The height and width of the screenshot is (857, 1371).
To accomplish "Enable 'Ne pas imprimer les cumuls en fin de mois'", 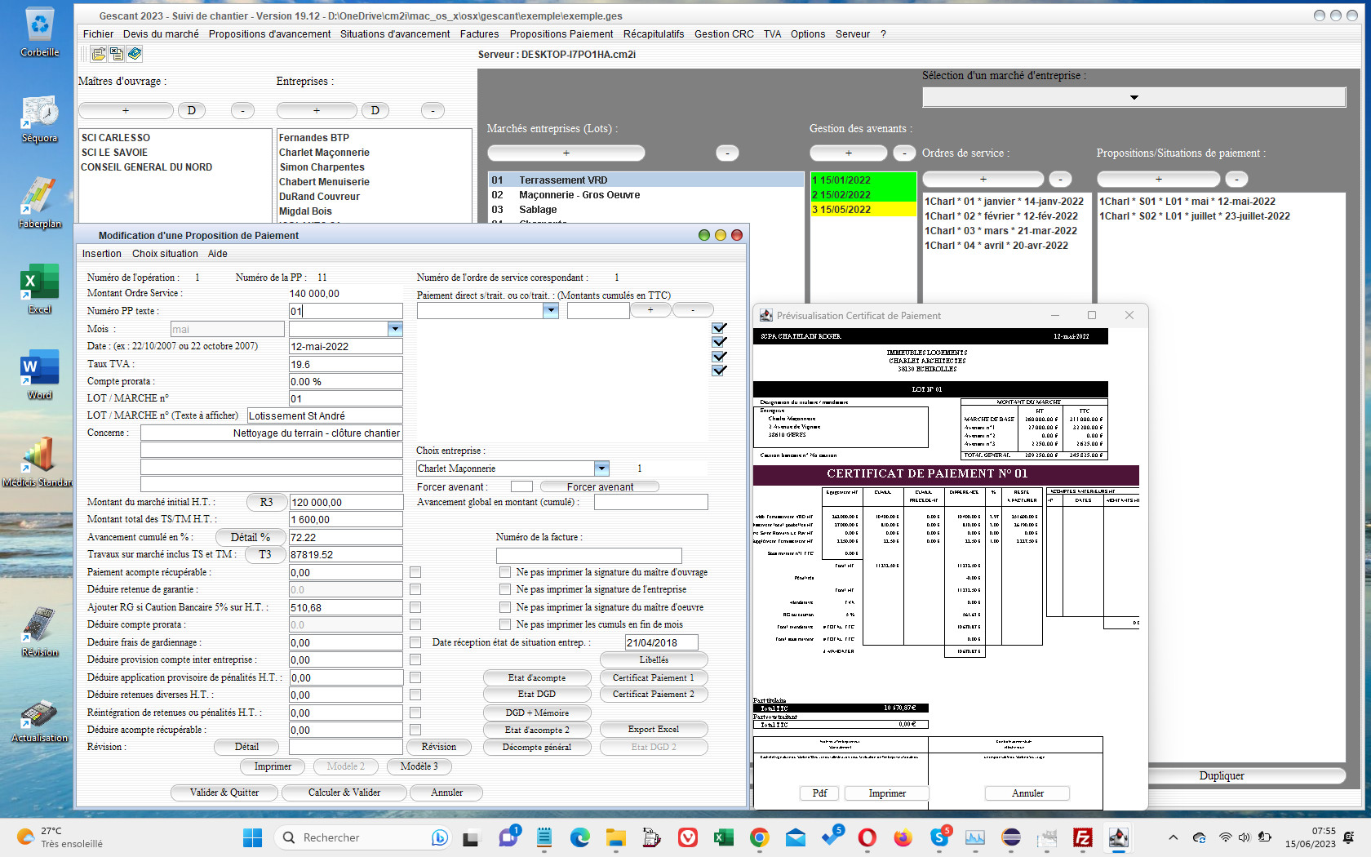I will (505, 624).
